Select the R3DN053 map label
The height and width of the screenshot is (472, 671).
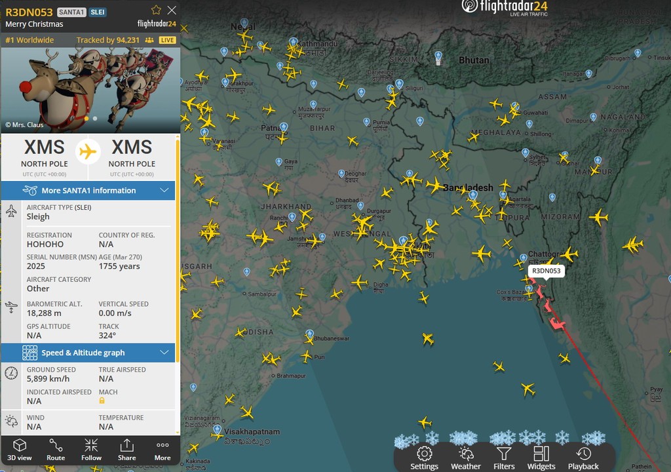click(546, 271)
